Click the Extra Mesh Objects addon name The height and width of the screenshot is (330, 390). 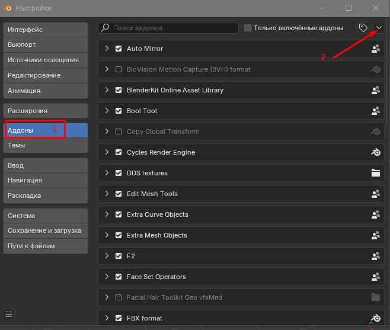pyautogui.click(x=157, y=235)
